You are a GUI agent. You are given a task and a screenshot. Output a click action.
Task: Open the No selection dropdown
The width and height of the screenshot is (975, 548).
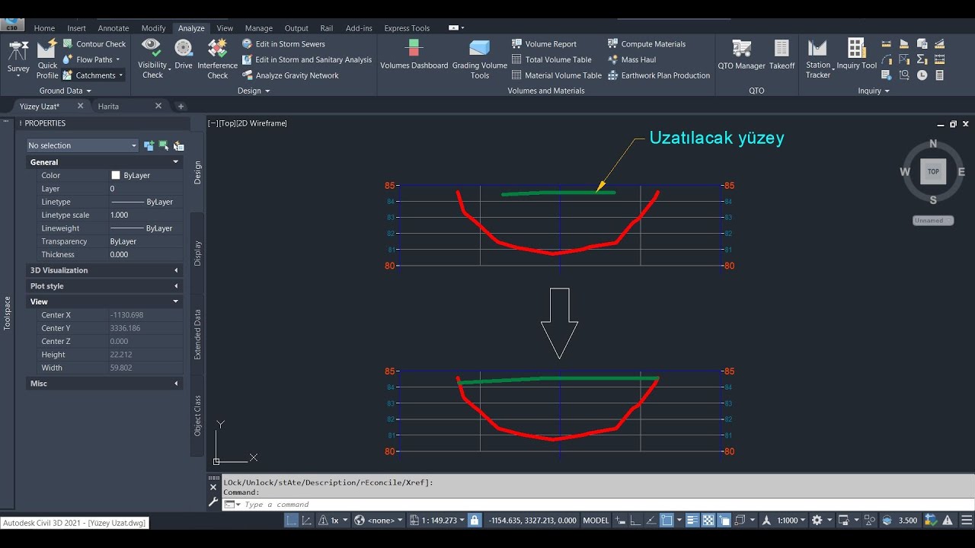pos(82,145)
